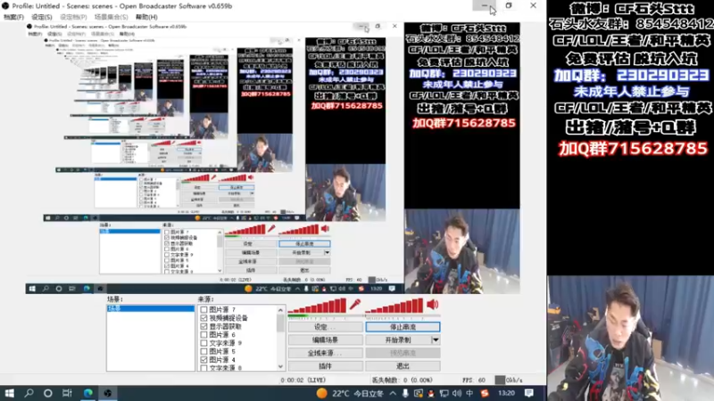Click 退出 exit button
The height and width of the screenshot is (401, 714).
pyautogui.click(x=403, y=366)
